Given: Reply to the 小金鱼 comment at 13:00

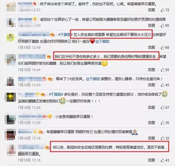Looking at the screenshot, I should (152, 123).
